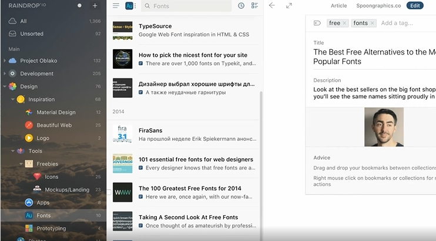Remove the 'free' tag with its x
This screenshot has width=436, height=241.
coord(345,23)
